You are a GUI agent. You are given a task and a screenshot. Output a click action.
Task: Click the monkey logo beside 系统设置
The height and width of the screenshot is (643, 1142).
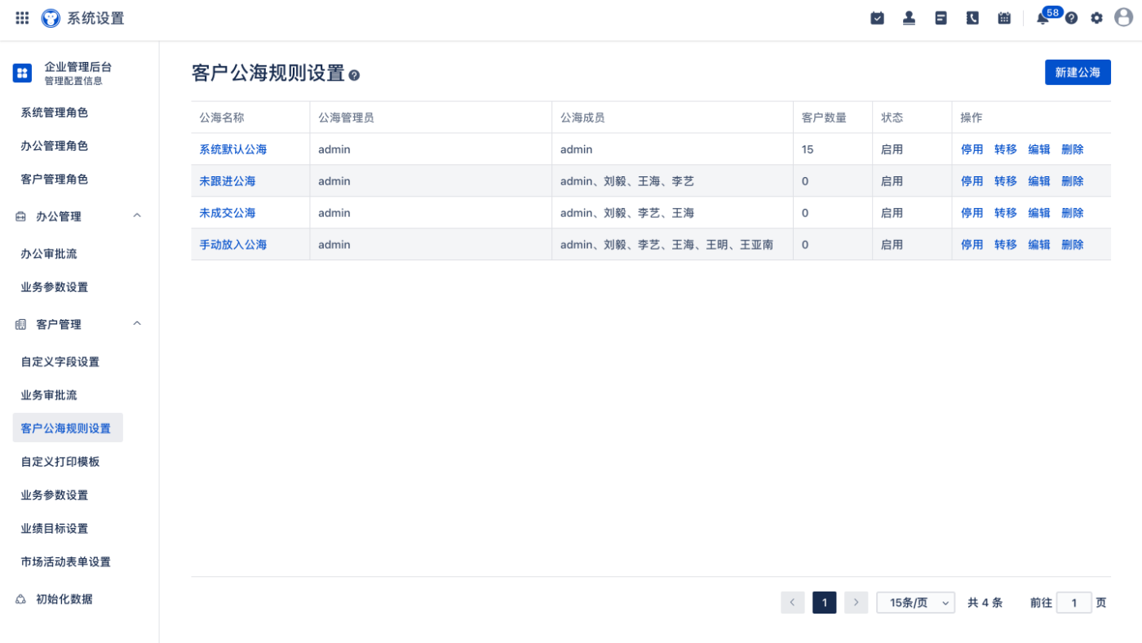click(x=51, y=18)
